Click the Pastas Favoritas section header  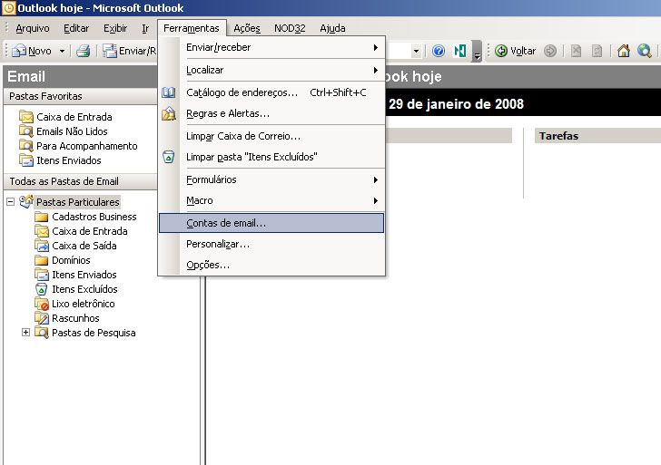tap(81, 96)
